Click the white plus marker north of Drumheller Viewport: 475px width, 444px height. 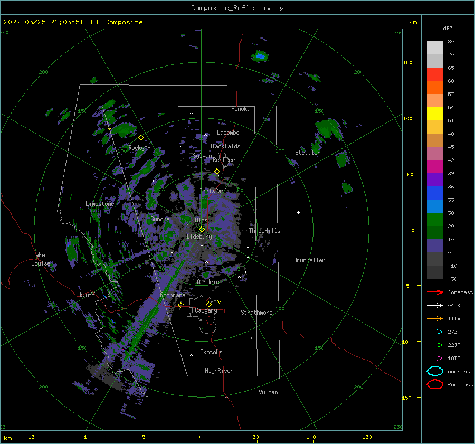point(298,212)
